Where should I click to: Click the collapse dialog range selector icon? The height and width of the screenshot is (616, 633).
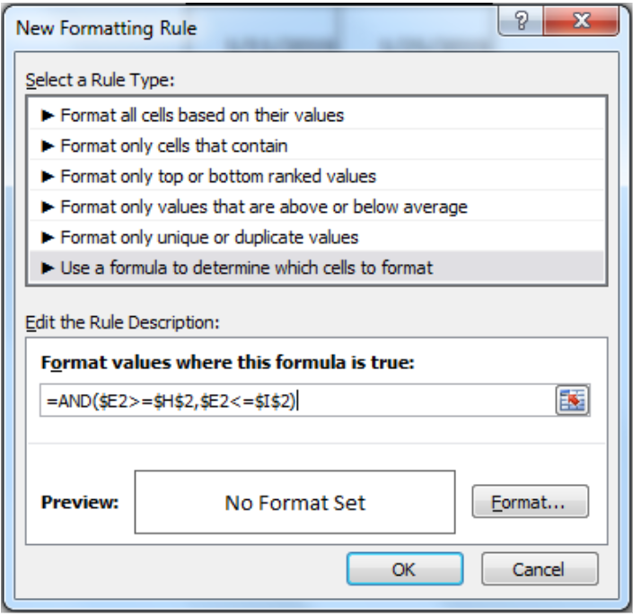[x=573, y=400]
